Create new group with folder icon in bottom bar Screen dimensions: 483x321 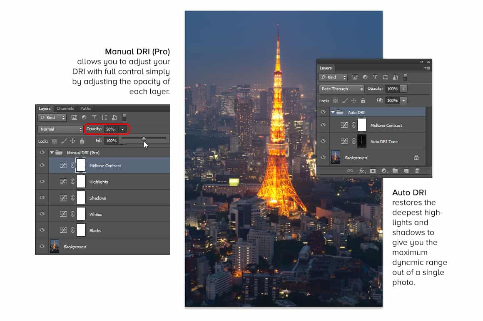coord(395,171)
